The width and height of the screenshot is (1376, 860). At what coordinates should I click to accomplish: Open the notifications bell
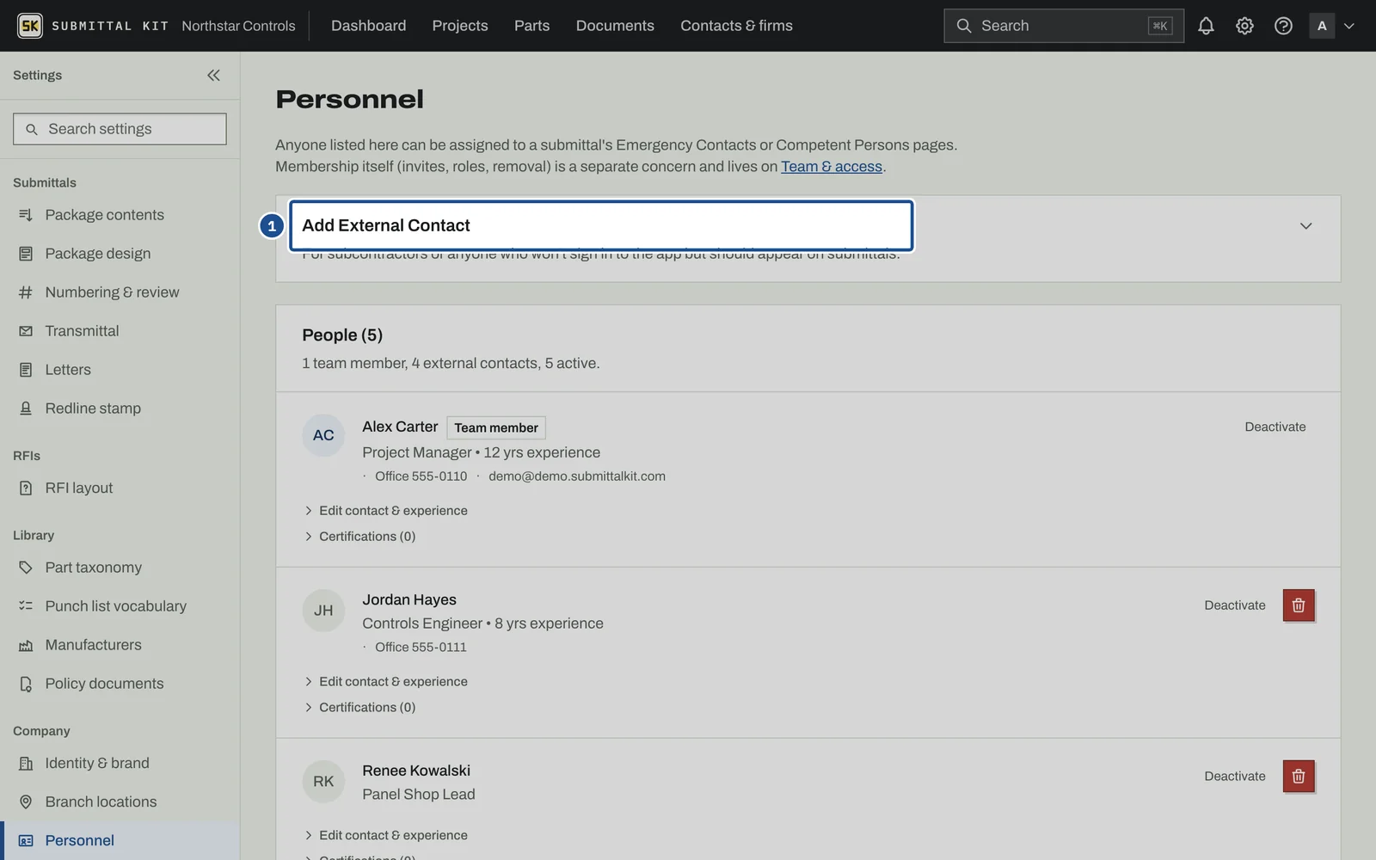(x=1206, y=26)
